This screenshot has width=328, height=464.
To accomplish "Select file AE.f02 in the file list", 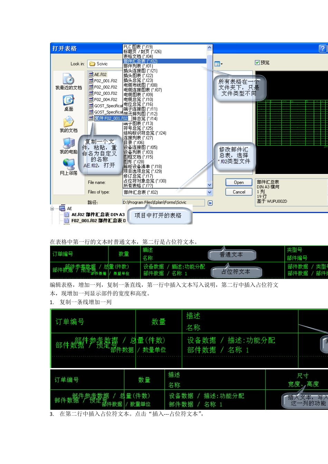I will pos(98,74).
